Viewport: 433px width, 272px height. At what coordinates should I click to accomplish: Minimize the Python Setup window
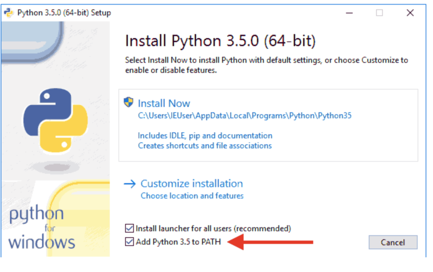point(350,13)
